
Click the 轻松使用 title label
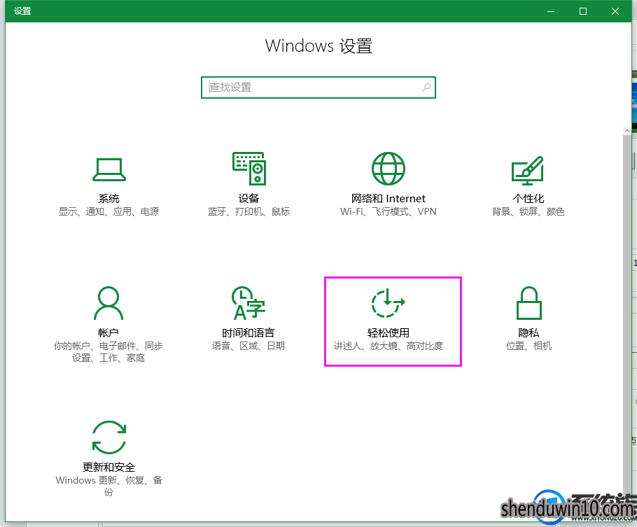pos(388,333)
